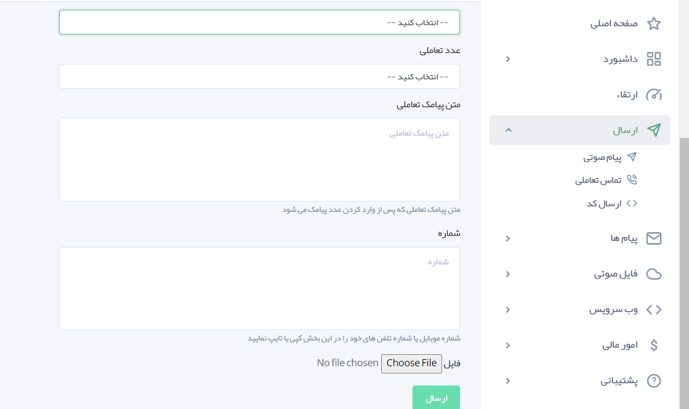Open the focused انتخاب کنید dropdown at top
The width and height of the screenshot is (689, 409).
click(x=260, y=22)
